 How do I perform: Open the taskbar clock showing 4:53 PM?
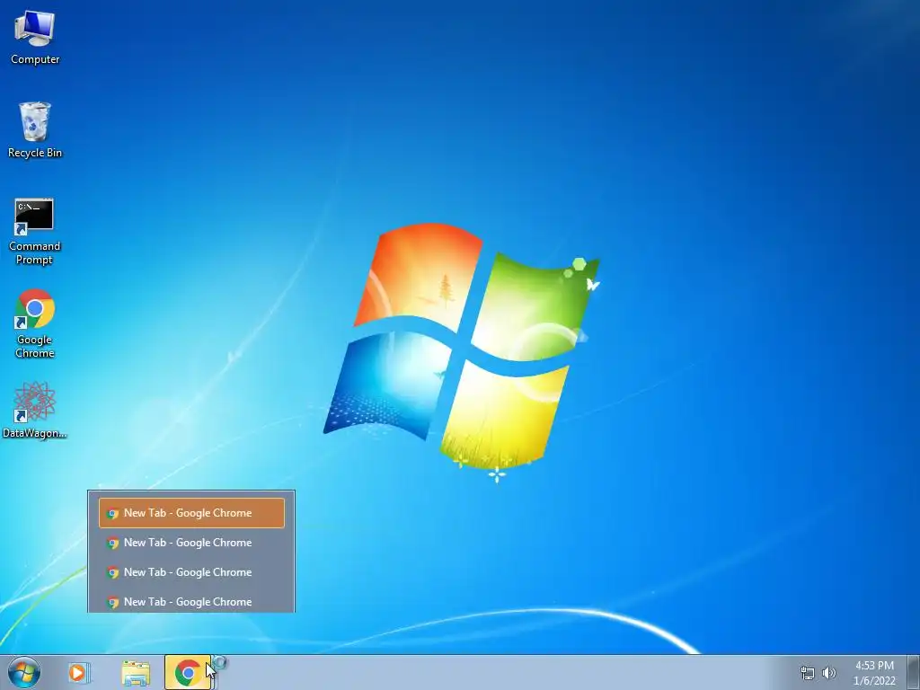874,673
